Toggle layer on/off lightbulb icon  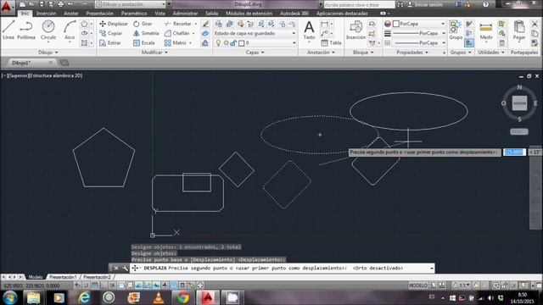click(x=218, y=43)
